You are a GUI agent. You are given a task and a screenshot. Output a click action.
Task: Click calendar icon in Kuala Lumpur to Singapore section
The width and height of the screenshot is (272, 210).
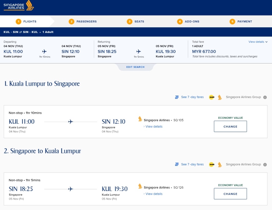click(177, 97)
